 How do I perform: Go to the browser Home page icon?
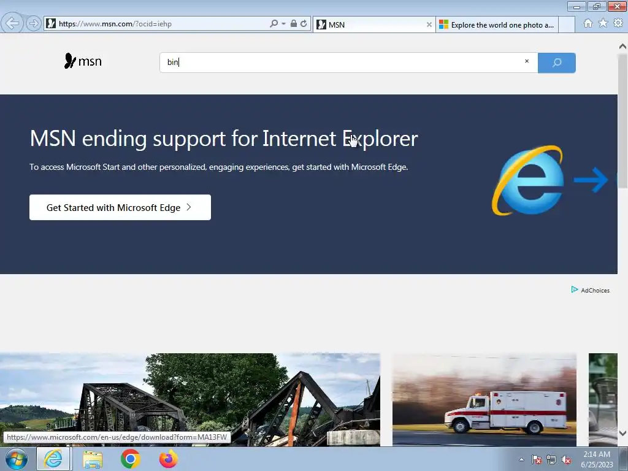[x=588, y=24]
